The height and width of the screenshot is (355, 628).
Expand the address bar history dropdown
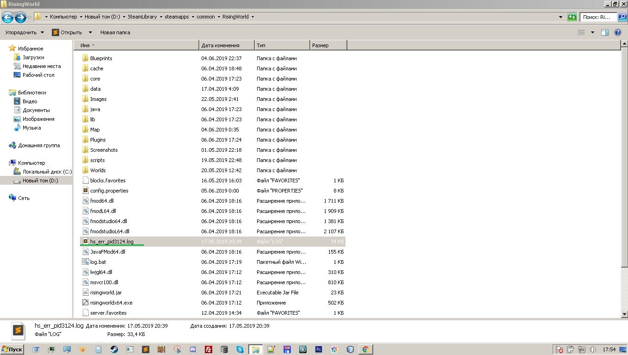[561, 17]
